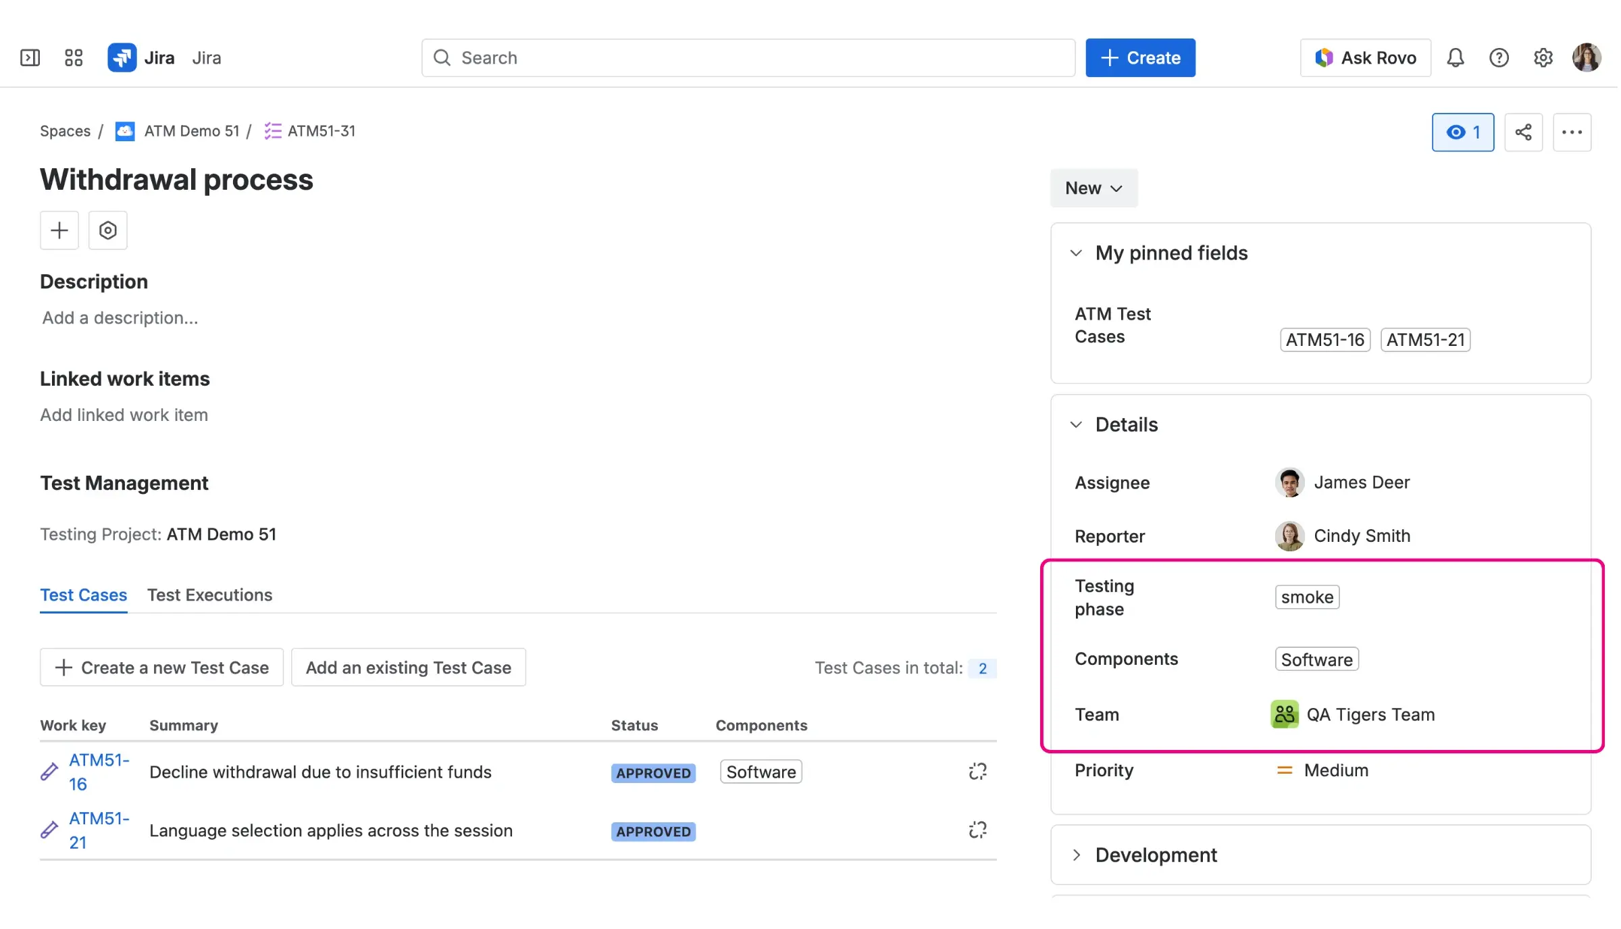Open the New status dropdown
Screen dimensions: 1621x929
[1093, 188]
